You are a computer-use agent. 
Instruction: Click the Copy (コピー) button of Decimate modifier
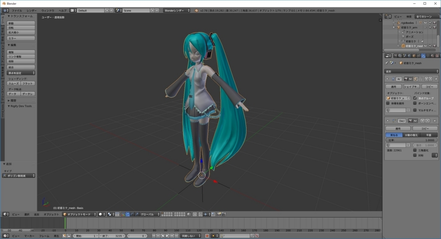click(425, 128)
